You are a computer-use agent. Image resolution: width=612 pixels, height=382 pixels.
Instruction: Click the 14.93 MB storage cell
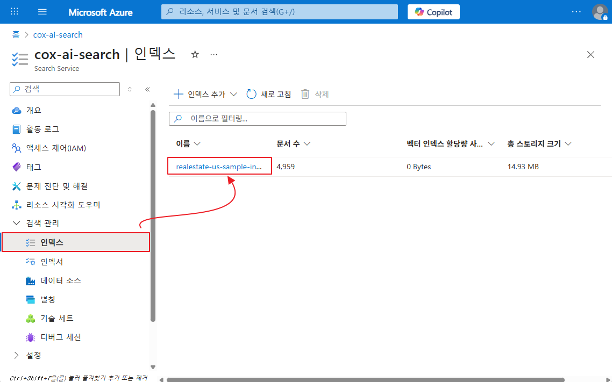[523, 167]
